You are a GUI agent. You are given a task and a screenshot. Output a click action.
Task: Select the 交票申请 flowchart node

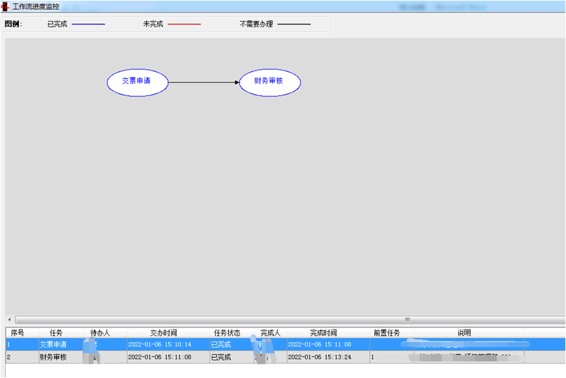[x=137, y=82]
